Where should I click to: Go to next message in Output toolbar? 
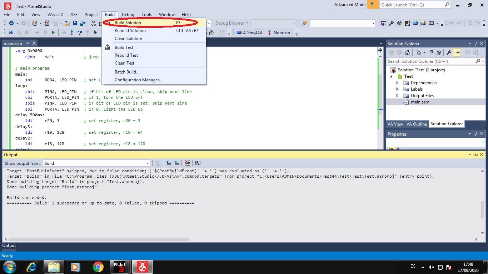coord(176,163)
